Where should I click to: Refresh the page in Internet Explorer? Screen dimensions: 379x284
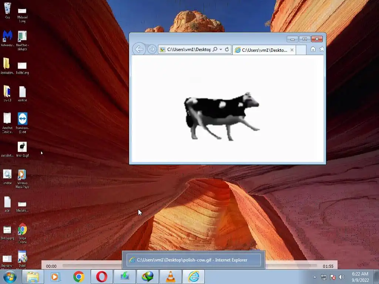coord(227,49)
